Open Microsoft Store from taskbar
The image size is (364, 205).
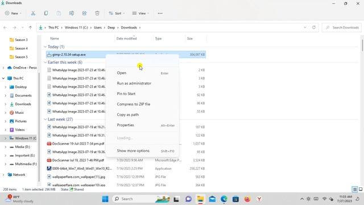[x=235, y=199]
